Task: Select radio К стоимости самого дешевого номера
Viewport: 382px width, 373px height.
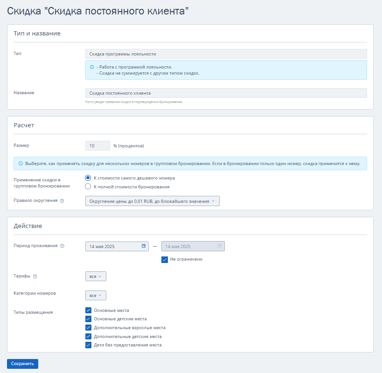Action: (88, 178)
